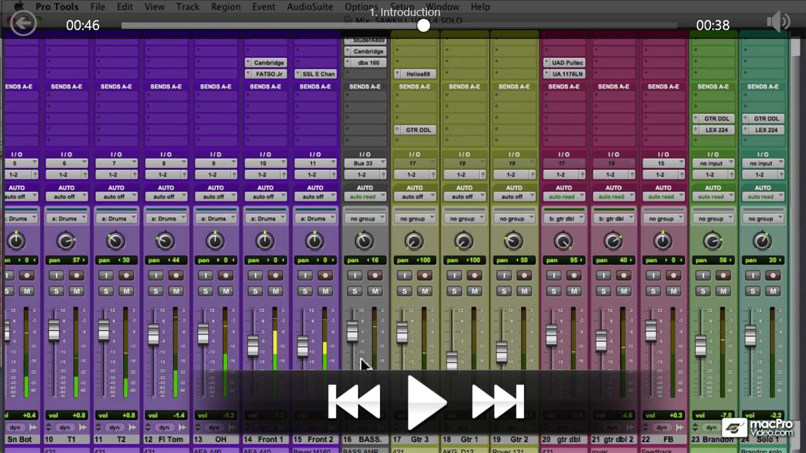Viewport: 806px width, 453px height.
Task: Record-enable the Front 1 track
Action: pos(275,275)
